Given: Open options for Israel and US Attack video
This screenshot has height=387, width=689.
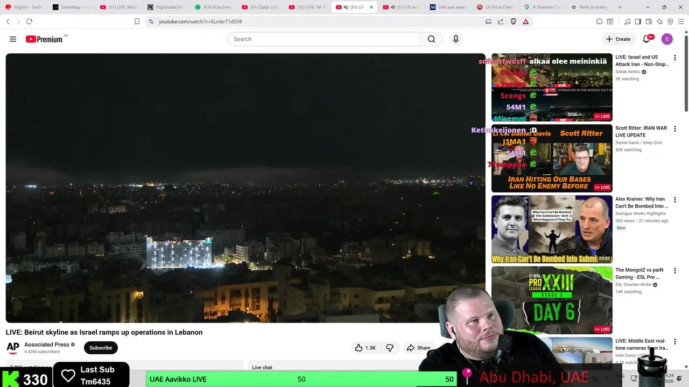Looking at the screenshot, I should point(675,58).
